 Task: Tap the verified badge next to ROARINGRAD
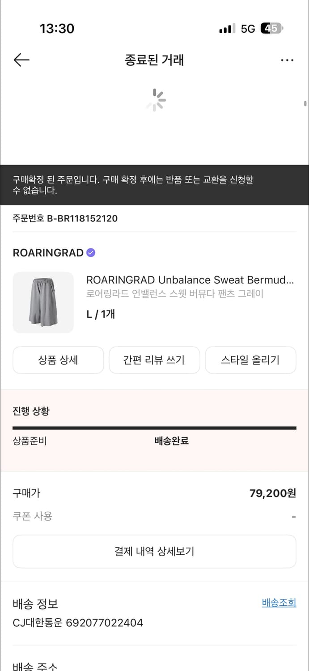90,253
